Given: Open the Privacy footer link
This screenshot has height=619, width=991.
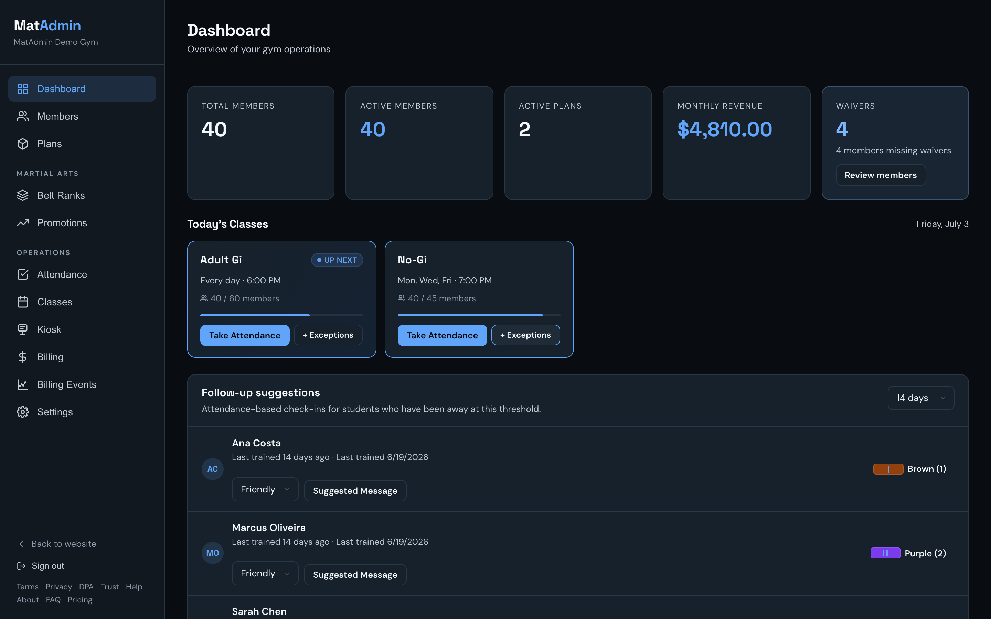Looking at the screenshot, I should pyautogui.click(x=58, y=587).
